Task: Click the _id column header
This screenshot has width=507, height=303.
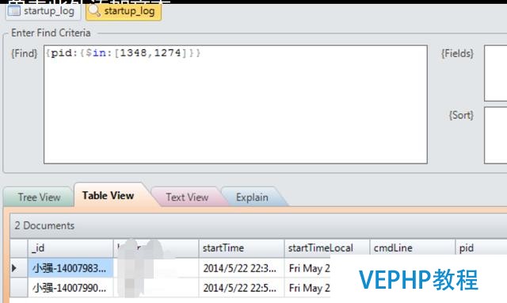Action: [71, 248]
